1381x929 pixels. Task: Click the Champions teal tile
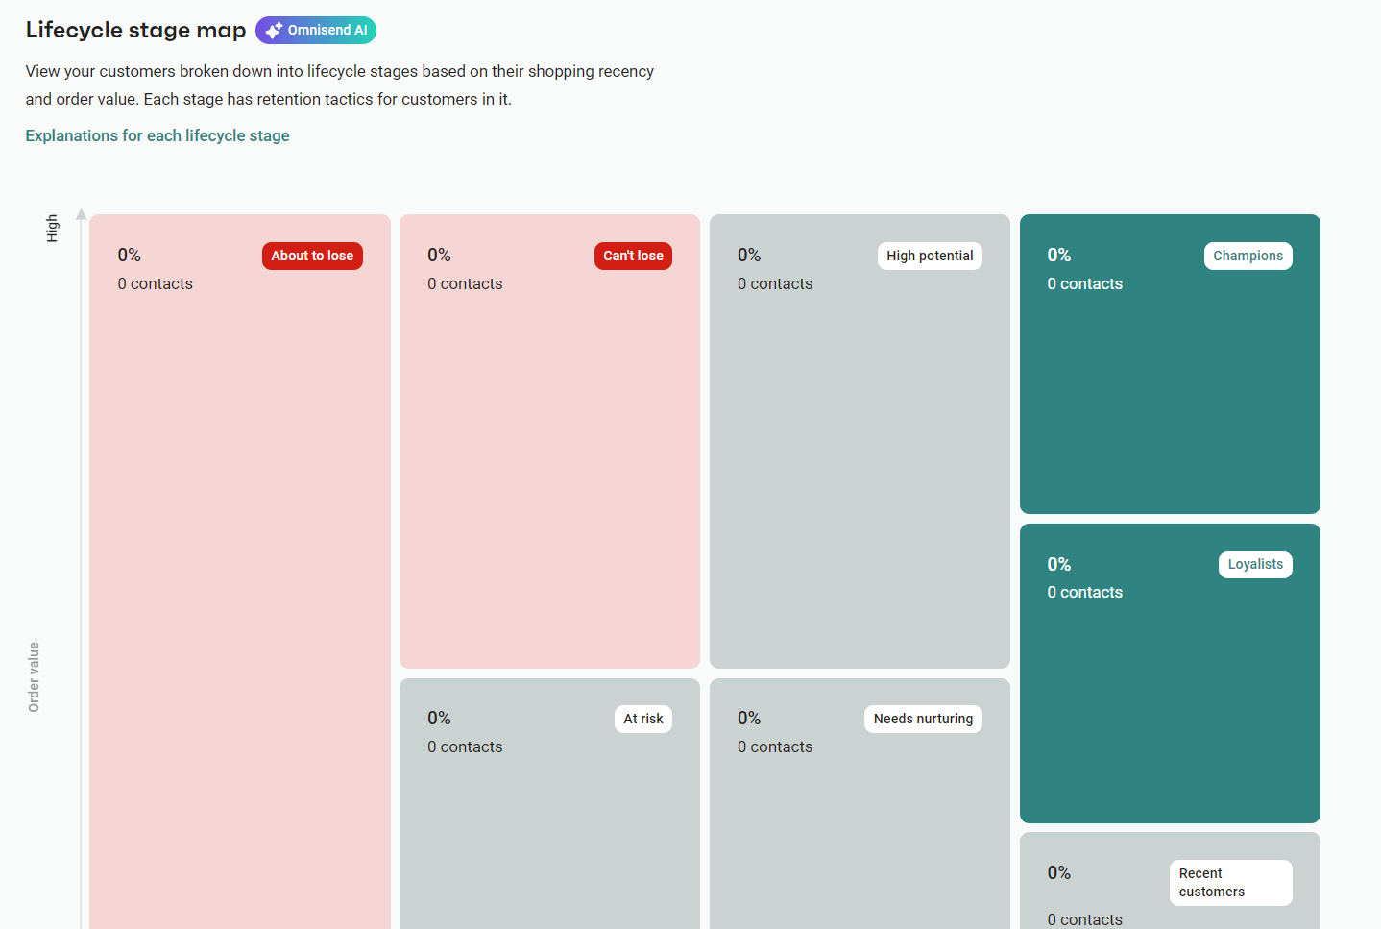click(x=1170, y=403)
